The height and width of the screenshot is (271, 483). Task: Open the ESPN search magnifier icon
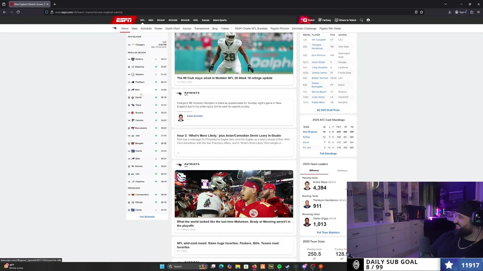point(361,20)
